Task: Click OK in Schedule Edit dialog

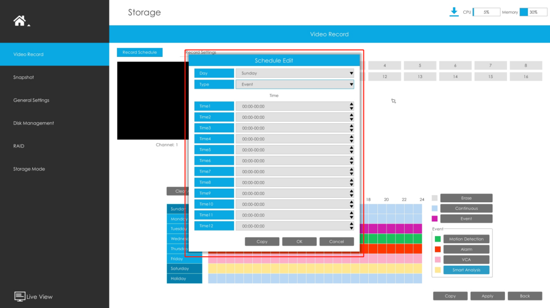Action: pyautogui.click(x=299, y=242)
